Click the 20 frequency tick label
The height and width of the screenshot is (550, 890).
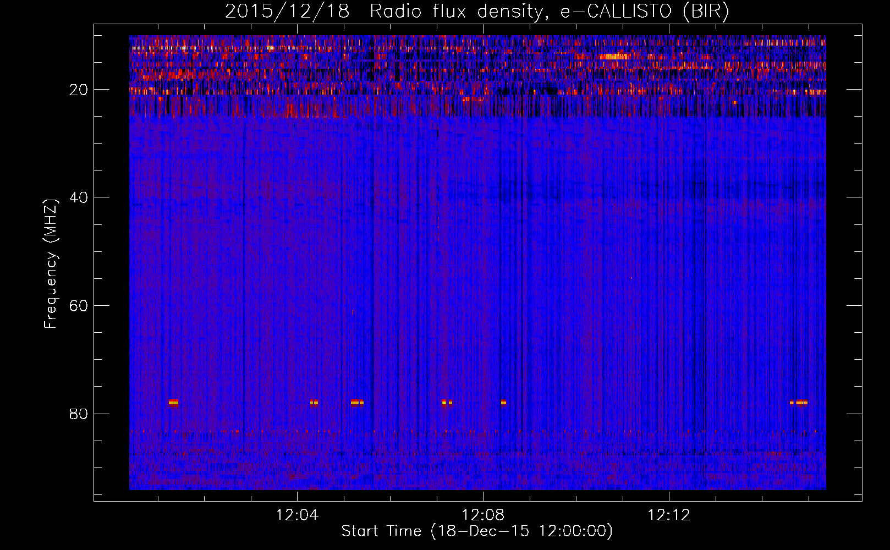(x=79, y=90)
